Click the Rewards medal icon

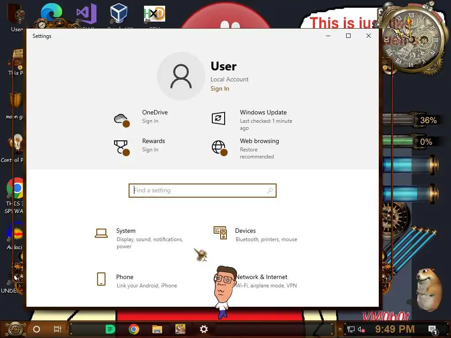(x=122, y=148)
